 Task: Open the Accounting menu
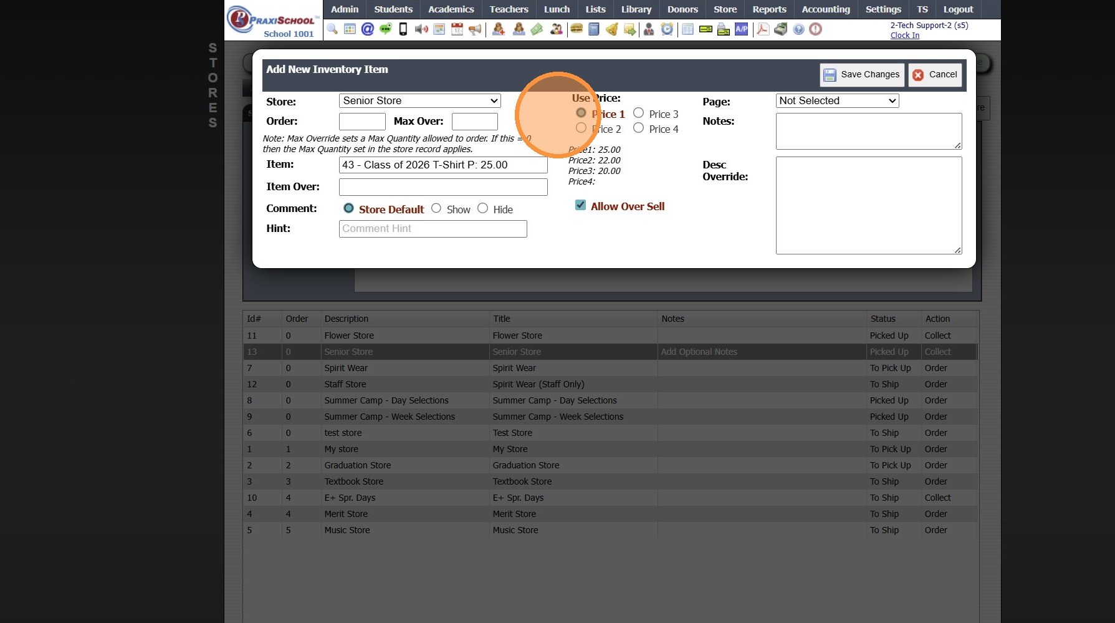tap(826, 9)
